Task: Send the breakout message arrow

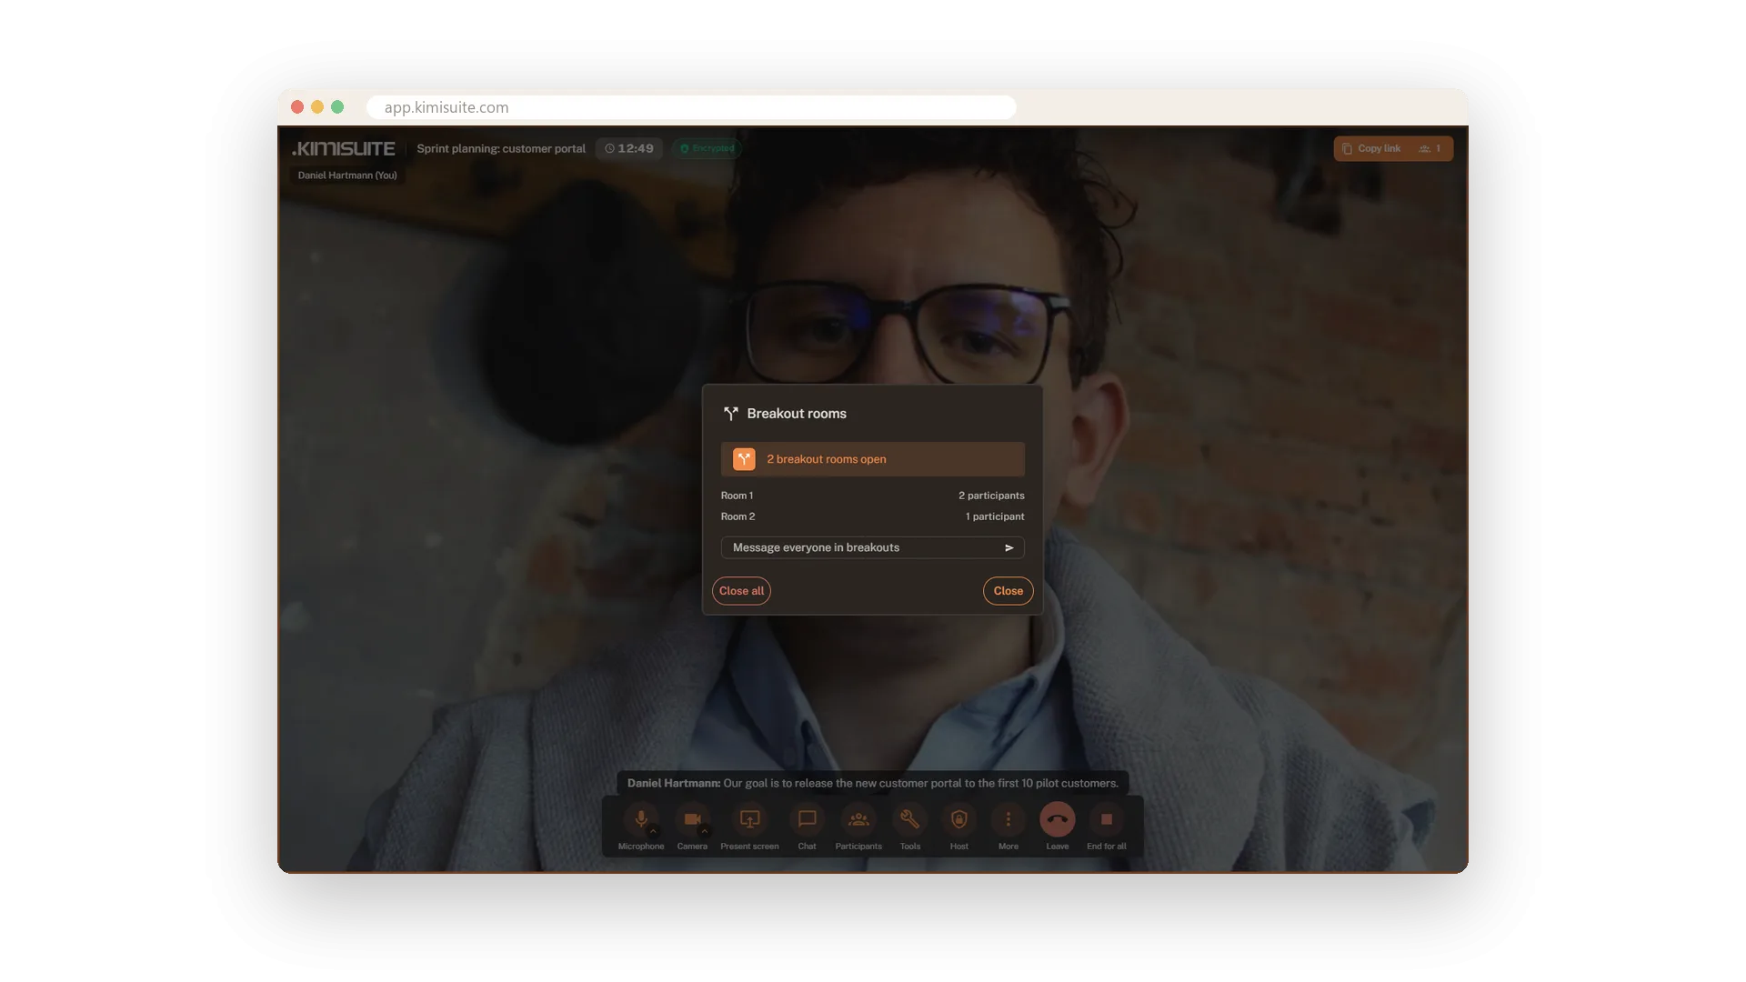Action: tap(1008, 547)
